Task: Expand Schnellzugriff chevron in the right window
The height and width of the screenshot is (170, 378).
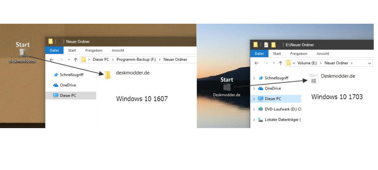Action: [254, 78]
